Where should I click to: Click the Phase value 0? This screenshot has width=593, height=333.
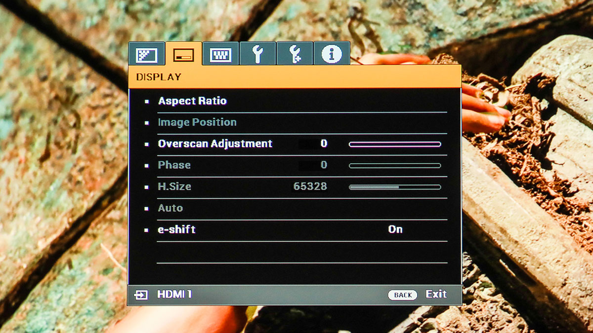tap(324, 165)
